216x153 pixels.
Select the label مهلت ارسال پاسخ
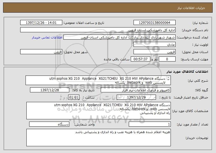pyautogui.click(x=194, y=60)
